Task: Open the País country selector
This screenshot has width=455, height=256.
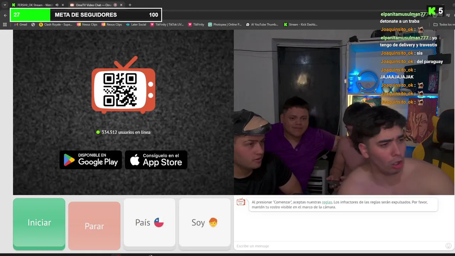Action: click(x=149, y=223)
